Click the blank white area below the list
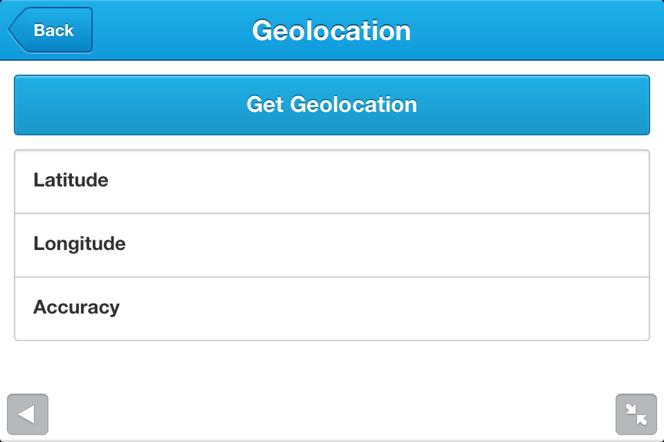 pyautogui.click(x=332, y=369)
